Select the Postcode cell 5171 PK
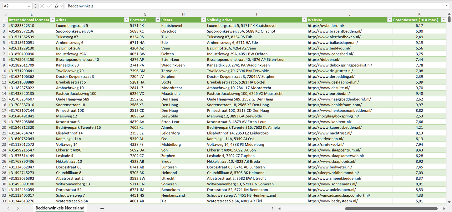Image resolution: width=452 pixels, height=212 pixels. (x=145, y=25)
